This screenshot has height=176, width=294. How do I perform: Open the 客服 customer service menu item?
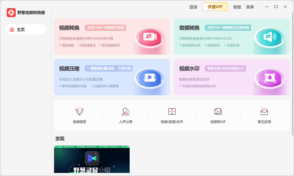[237, 7]
